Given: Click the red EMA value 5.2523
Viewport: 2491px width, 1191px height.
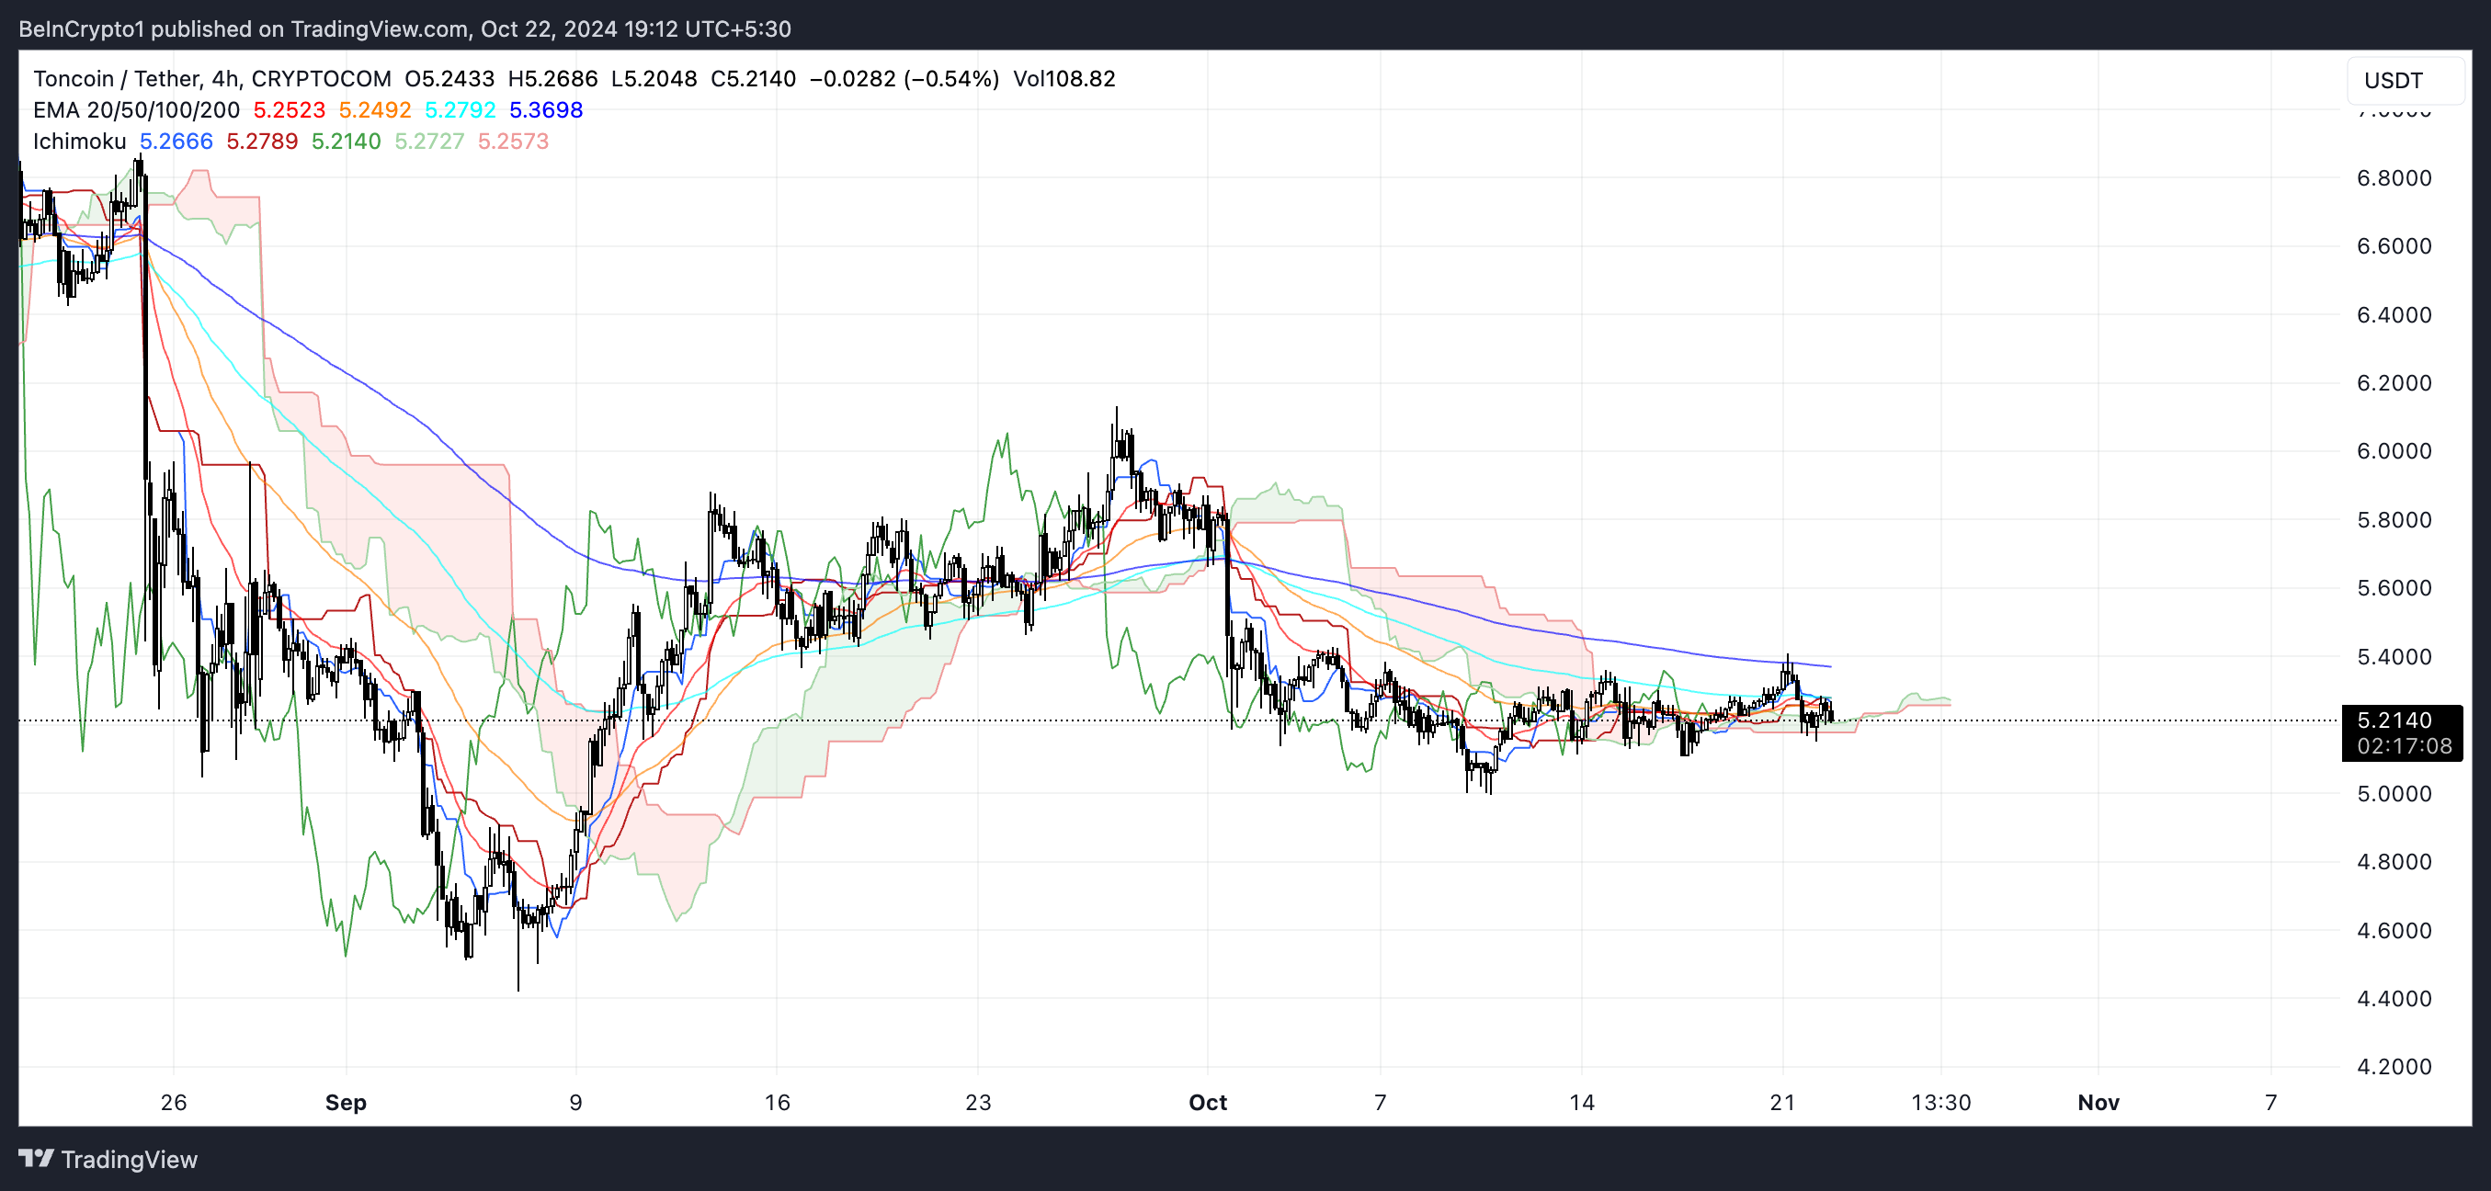Looking at the screenshot, I should (290, 110).
